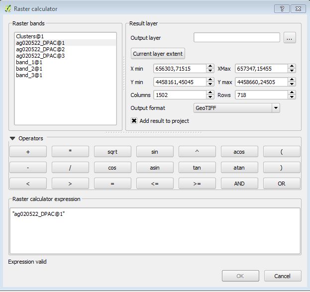Click the Output layer text field

tap(237, 38)
